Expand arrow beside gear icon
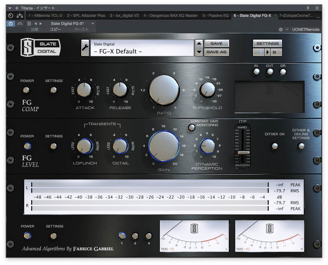This screenshot has width=328, height=265. coord(287,29)
